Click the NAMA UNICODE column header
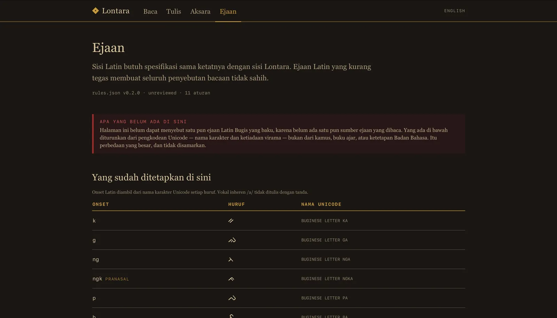This screenshot has height=318, width=557. click(321, 204)
